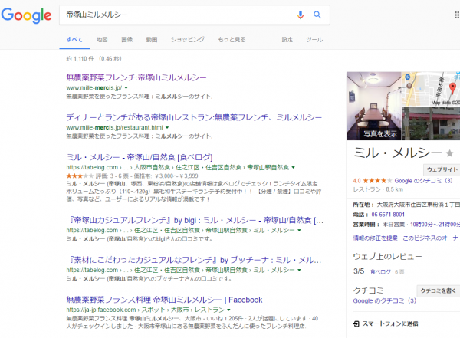Switch to the 地図 tab

click(x=102, y=40)
